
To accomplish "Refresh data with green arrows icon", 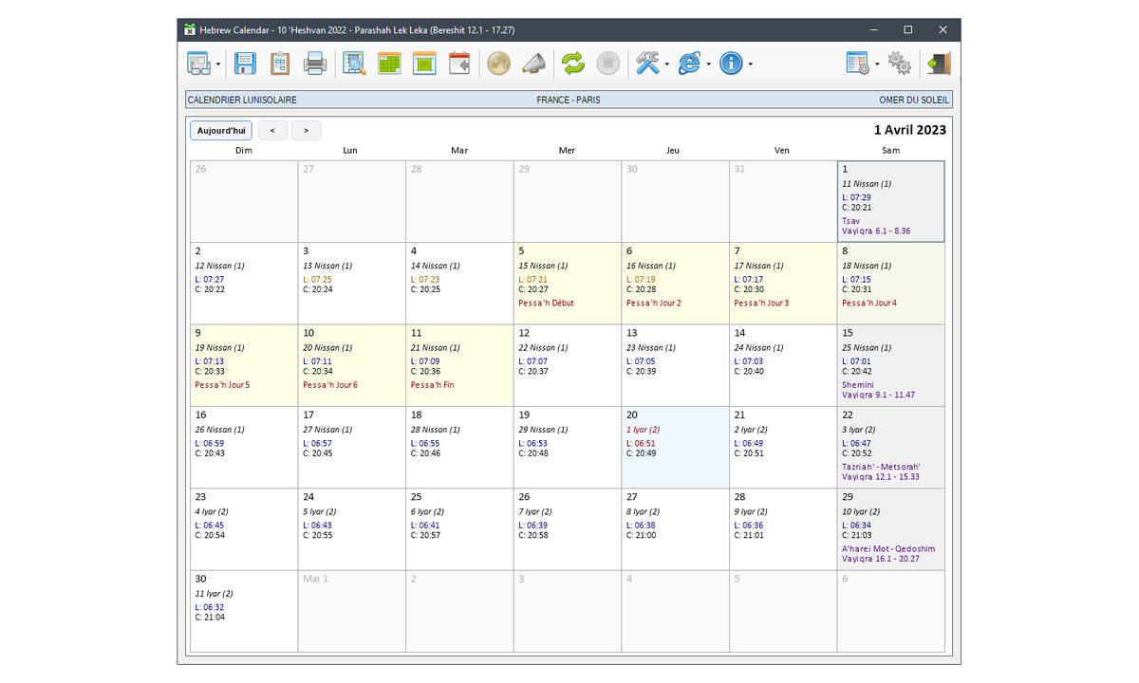I will coord(572,64).
